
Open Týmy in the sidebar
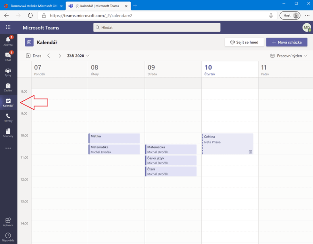tap(8, 72)
